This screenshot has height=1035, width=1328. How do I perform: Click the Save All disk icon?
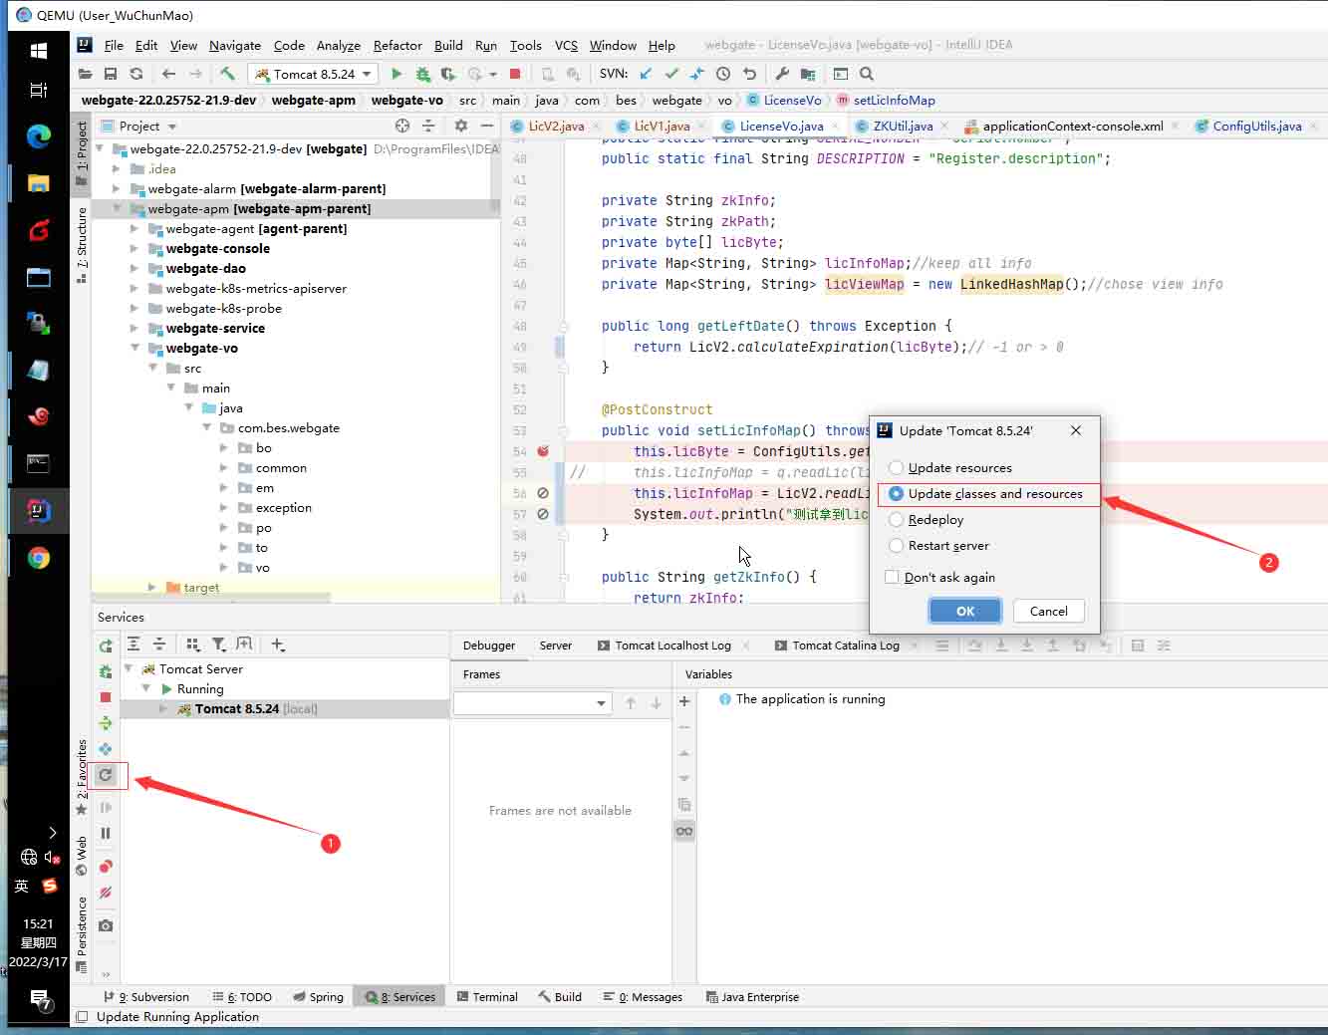111,74
